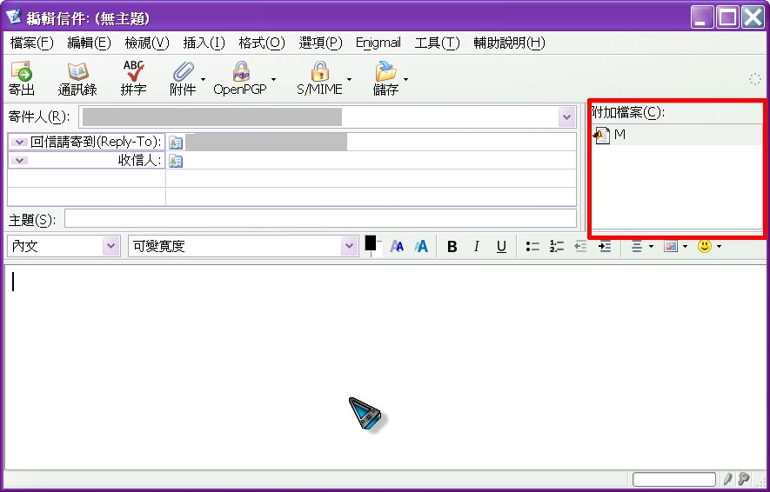Viewport: 770px width, 492px height.
Task: Open the 選項(P) menu
Action: pos(320,43)
